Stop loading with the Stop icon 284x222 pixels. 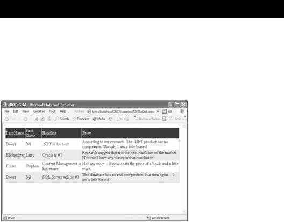tap(36, 119)
